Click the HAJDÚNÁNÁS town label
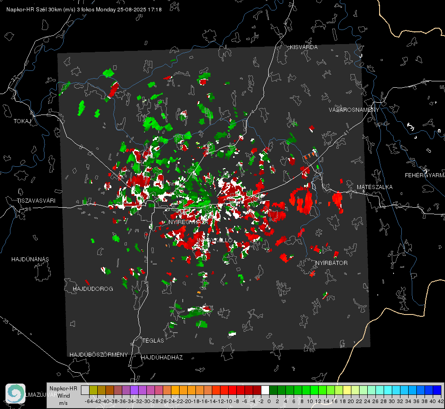445x409 pixels. click(30, 259)
